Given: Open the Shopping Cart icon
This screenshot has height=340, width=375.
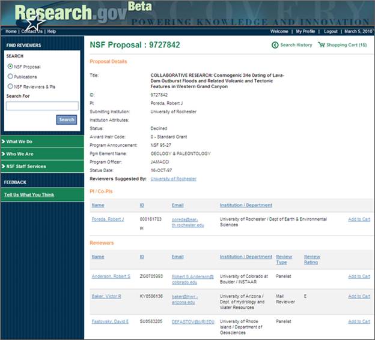Looking at the screenshot, I should [322, 45].
